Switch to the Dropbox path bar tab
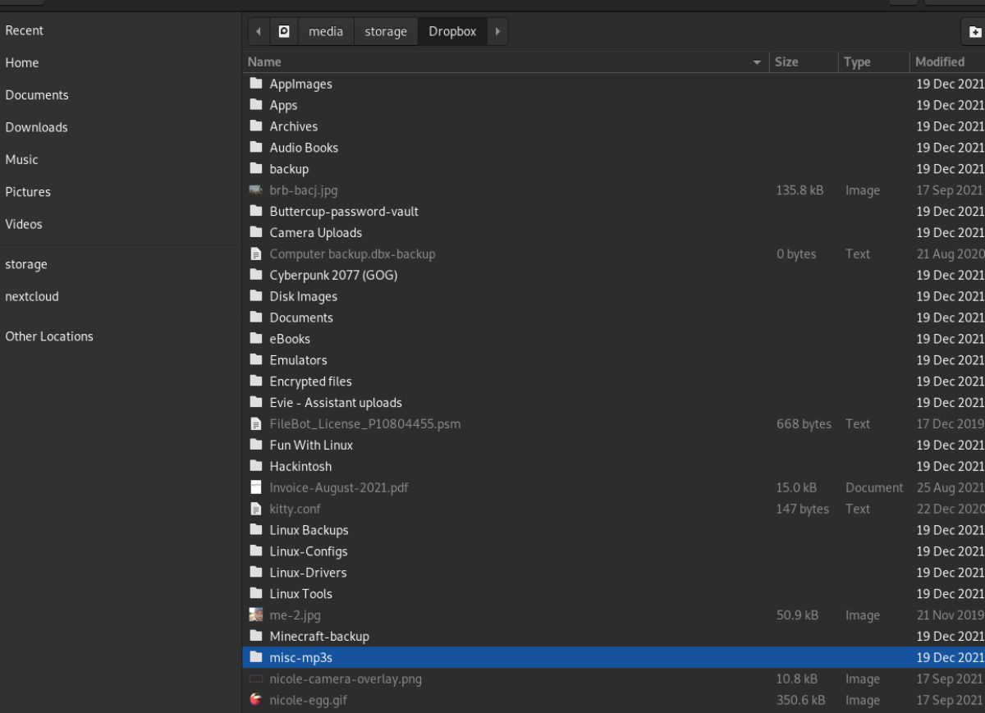The image size is (985, 713). tap(452, 30)
